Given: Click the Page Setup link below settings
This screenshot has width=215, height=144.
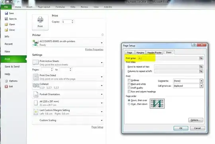Looking at the screenshot, I should (x=97, y=127).
